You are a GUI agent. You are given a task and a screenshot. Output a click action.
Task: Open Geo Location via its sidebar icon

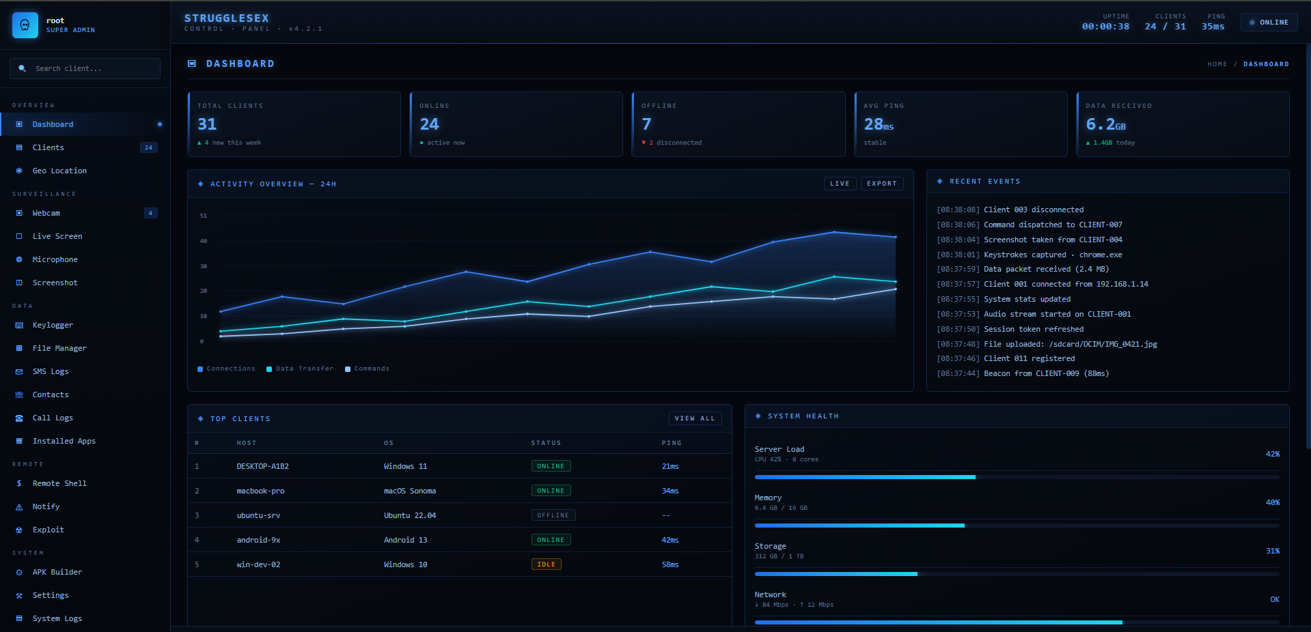pos(19,171)
